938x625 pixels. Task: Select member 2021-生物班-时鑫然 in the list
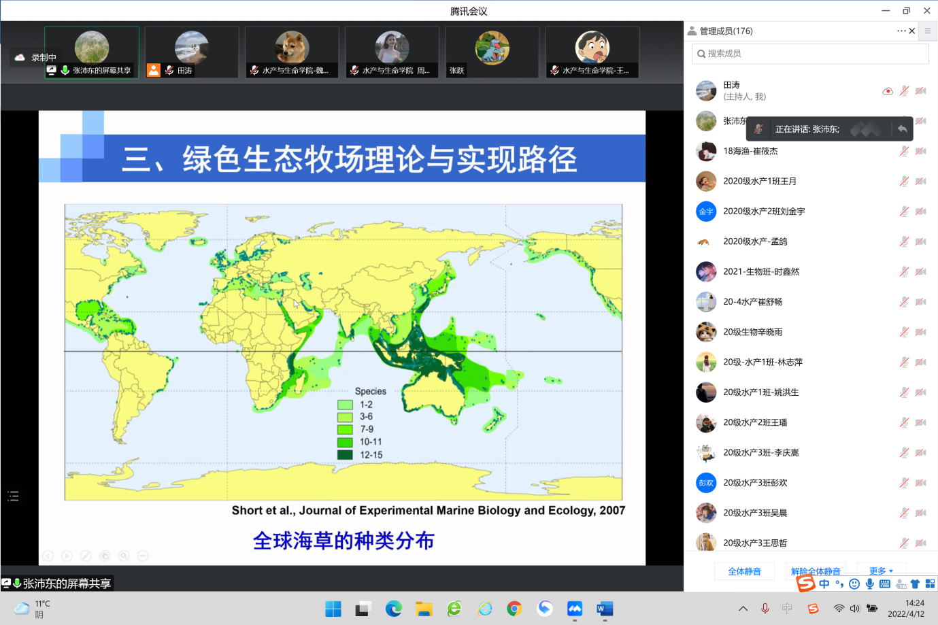761,271
